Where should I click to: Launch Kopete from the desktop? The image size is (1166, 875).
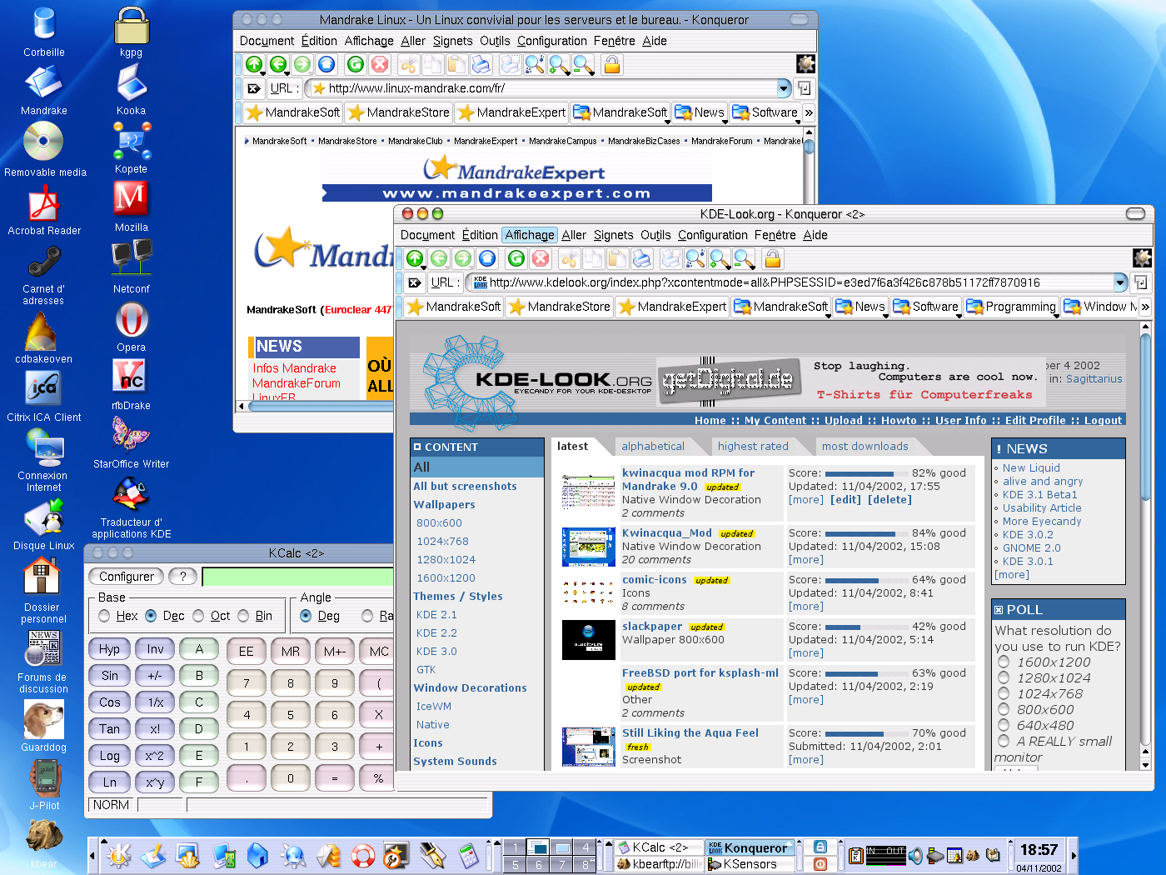point(131,148)
